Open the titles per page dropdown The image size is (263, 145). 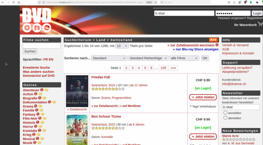click(x=122, y=46)
